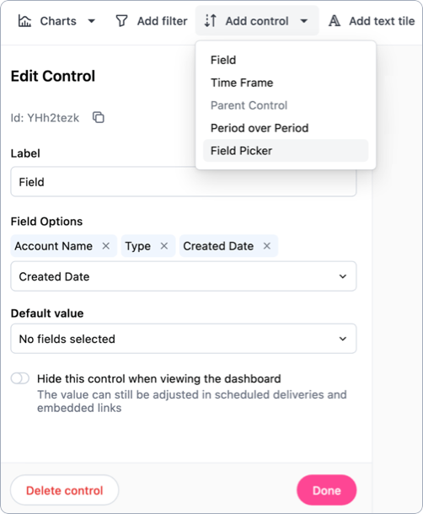Collapse the Add control dropdown arrow
423x514 pixels.
click(304, 21)
